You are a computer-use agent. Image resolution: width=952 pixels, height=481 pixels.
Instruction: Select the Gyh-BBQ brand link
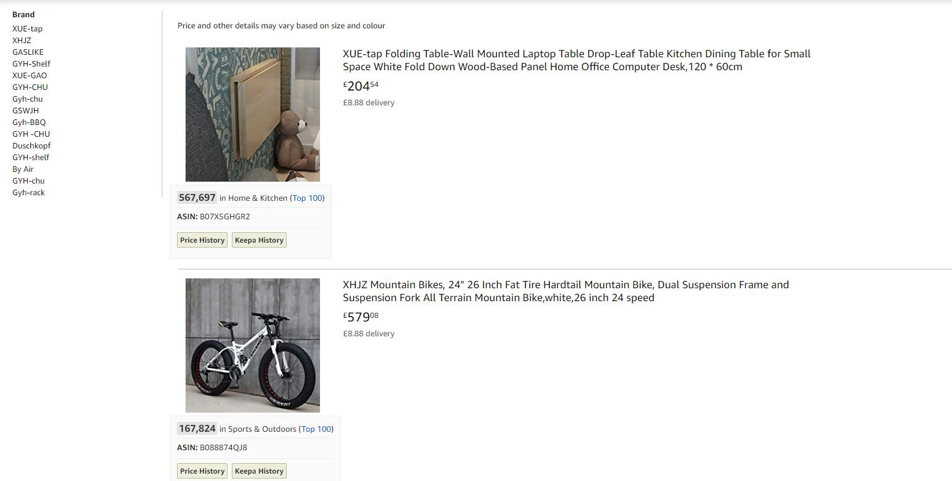pos(29,122)
